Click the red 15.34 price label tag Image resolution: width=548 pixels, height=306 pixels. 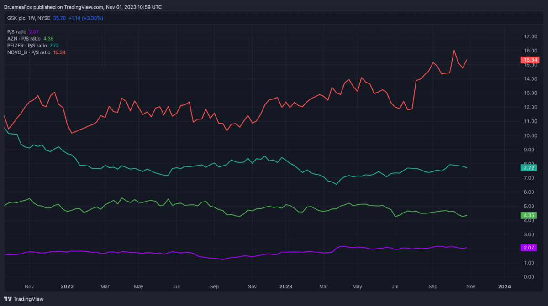point(529,60)
